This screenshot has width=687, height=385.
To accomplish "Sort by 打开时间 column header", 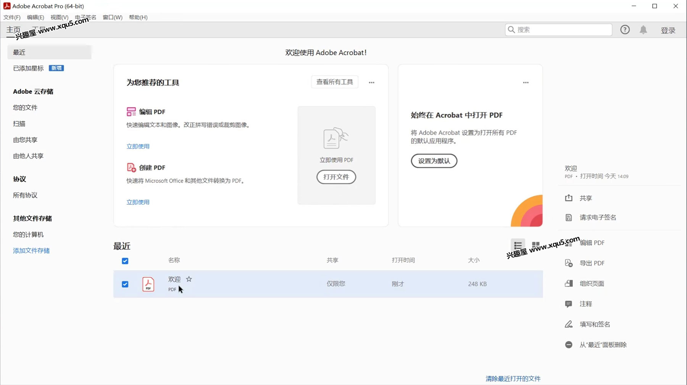I will pyautogui.click(x=403, y=260).
